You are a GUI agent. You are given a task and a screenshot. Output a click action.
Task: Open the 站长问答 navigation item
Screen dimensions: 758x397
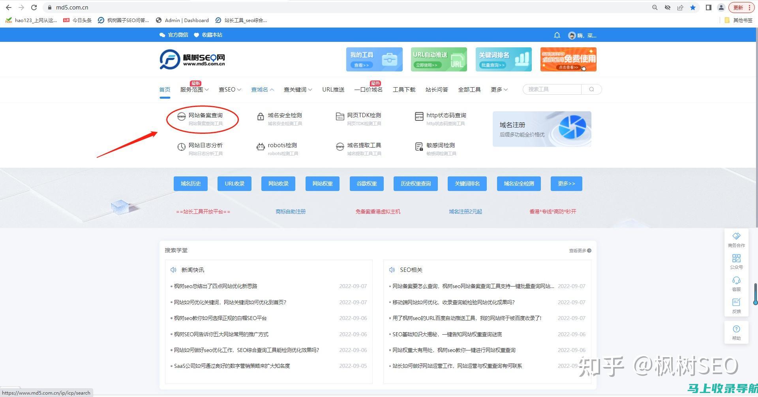click(437, 90)
